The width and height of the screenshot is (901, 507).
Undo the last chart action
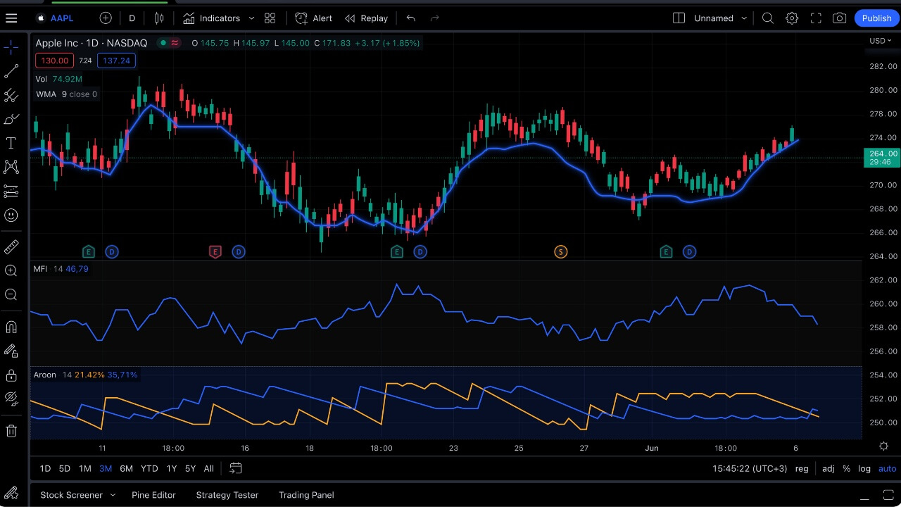click(411, 18)
